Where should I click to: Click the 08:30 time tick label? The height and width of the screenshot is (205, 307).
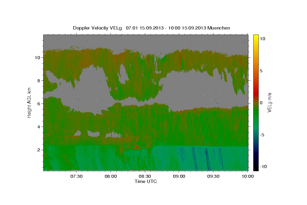(145, 176)
